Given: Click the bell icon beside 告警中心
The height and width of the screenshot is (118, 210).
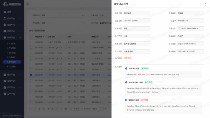Looking at the screenshot, I should click(x=5, y=25).
